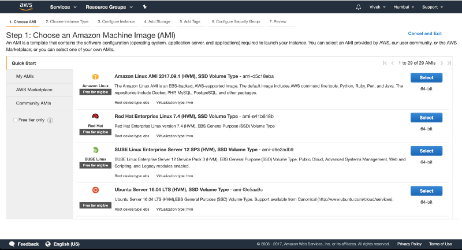
Task: Click the Feedback speech bubble icon
Action: pos(12,244)
